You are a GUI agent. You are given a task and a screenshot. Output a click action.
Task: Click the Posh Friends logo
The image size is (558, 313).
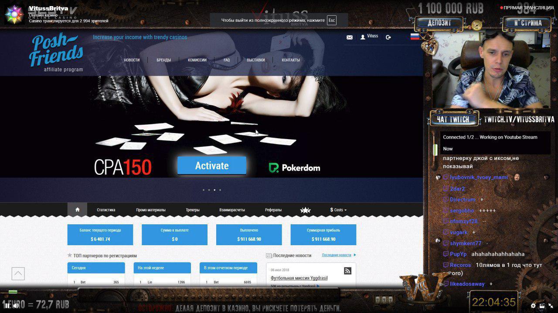click(x=56, y=53)
